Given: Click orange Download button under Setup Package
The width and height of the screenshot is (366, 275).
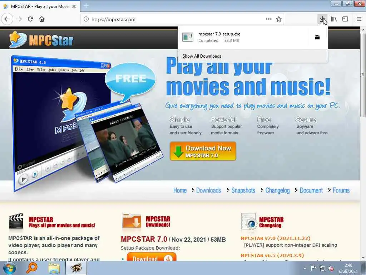Looking at the screenshot, I should click(152, 257).
